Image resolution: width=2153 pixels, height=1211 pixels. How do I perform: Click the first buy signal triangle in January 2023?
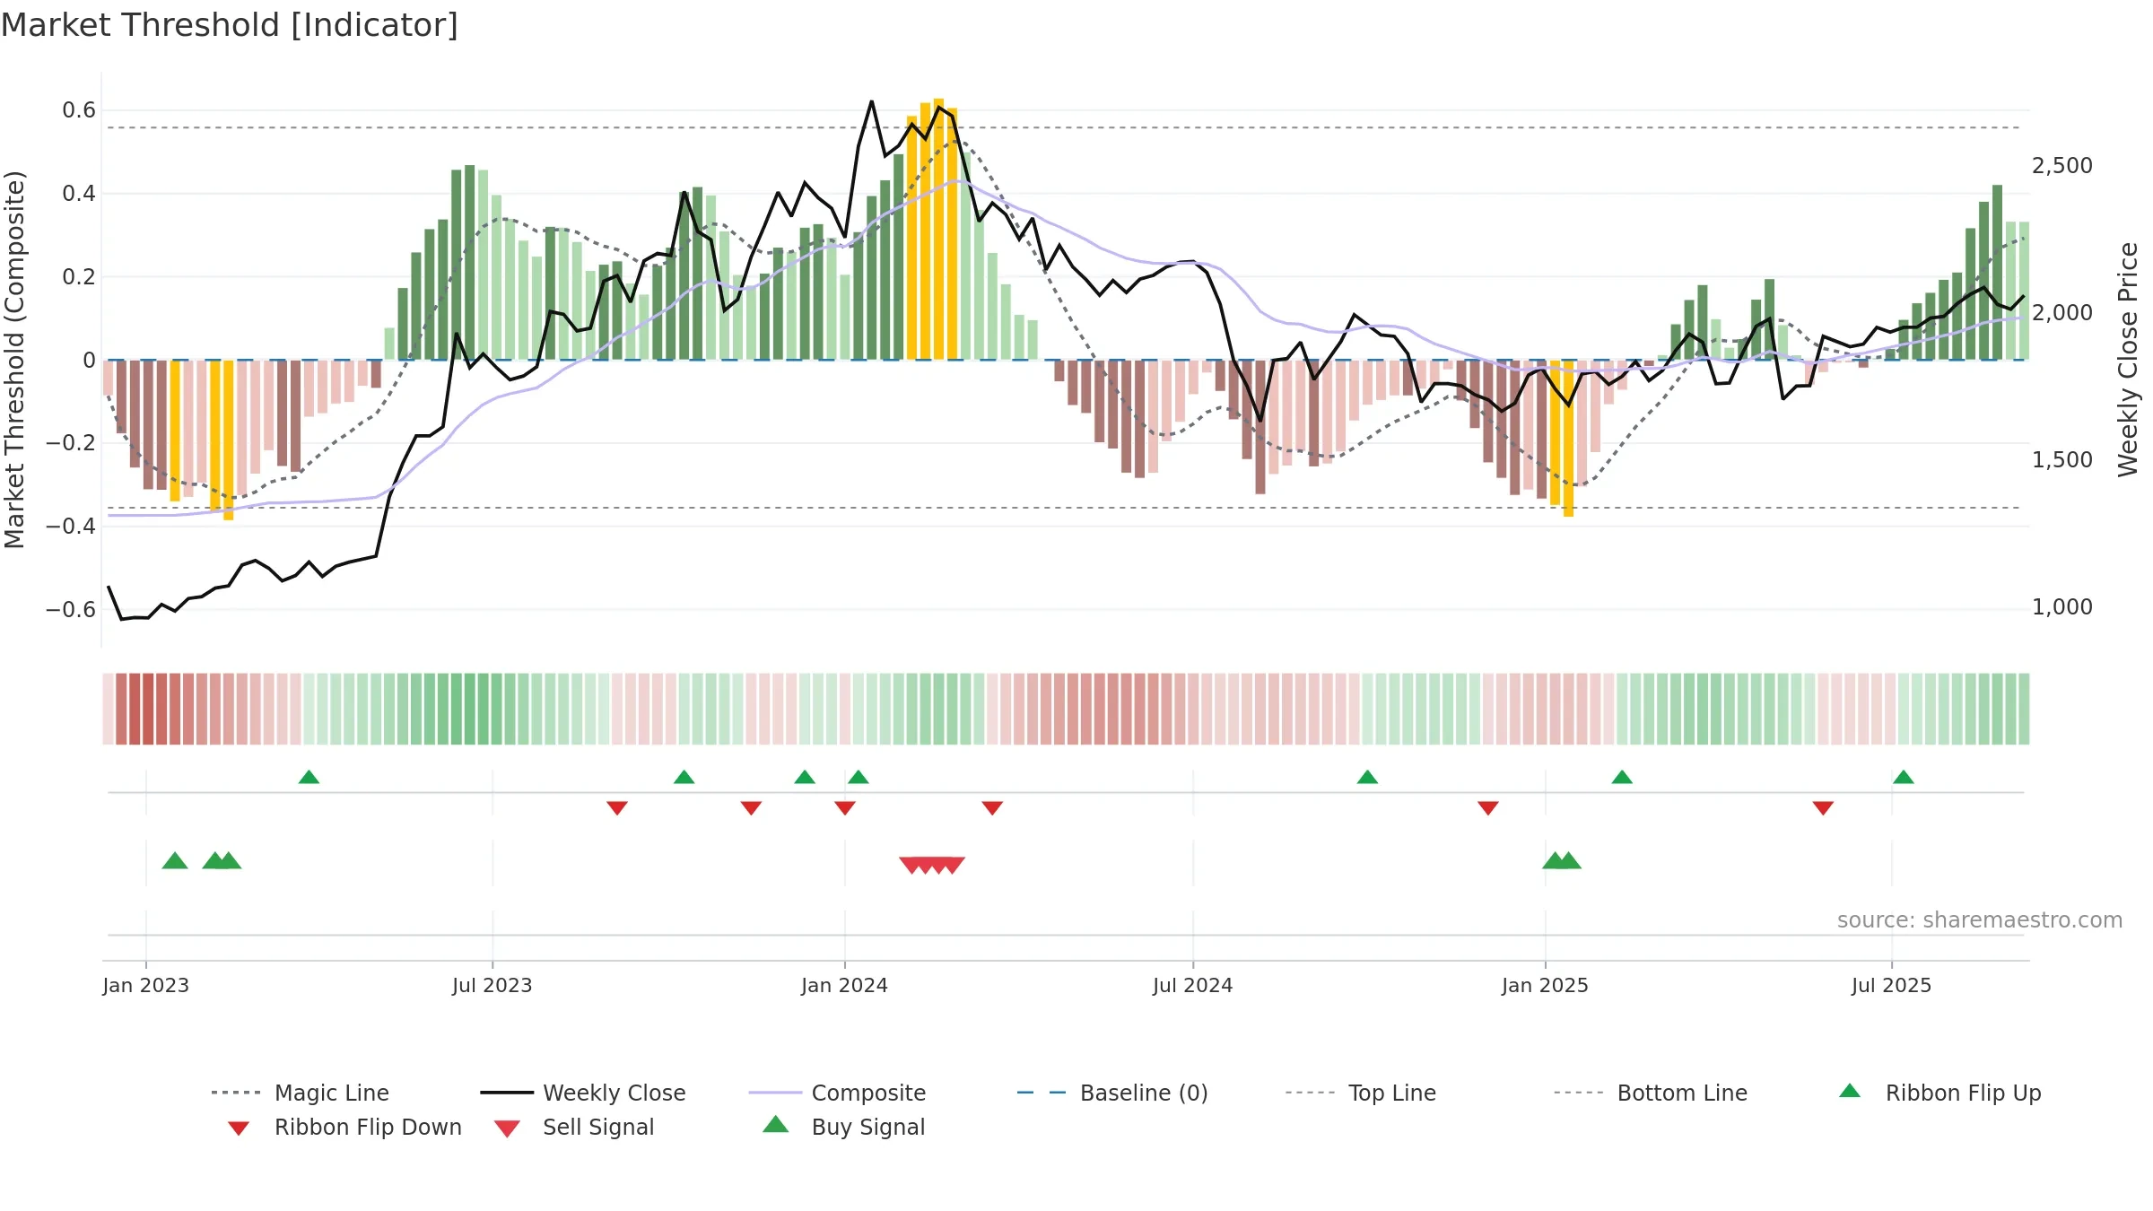175,861
